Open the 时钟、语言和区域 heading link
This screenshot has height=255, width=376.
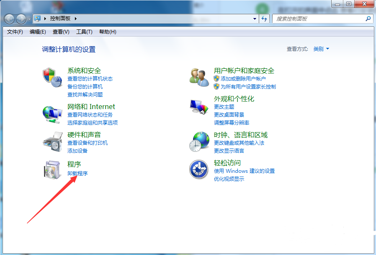click(x=241, y=135)
